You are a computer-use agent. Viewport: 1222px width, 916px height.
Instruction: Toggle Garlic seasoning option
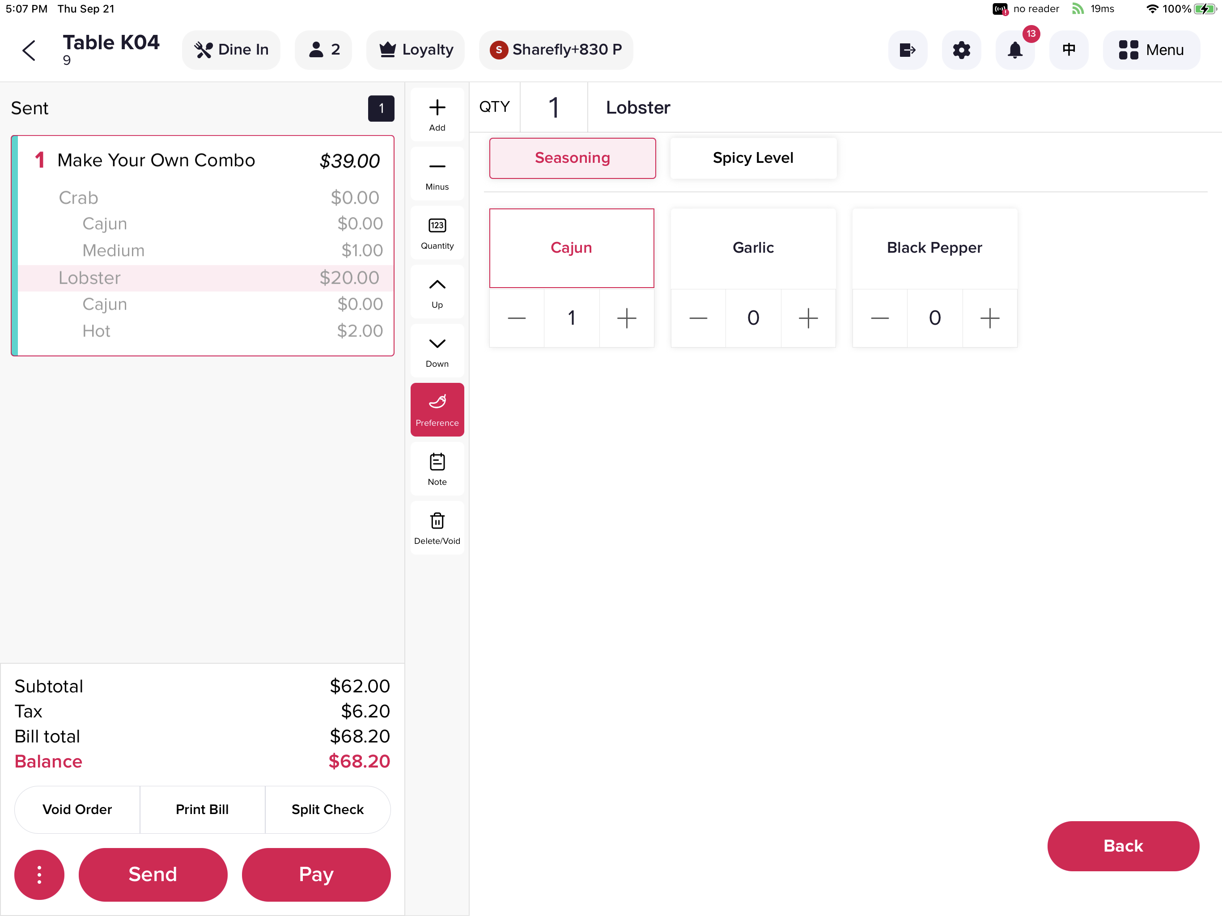753,246
